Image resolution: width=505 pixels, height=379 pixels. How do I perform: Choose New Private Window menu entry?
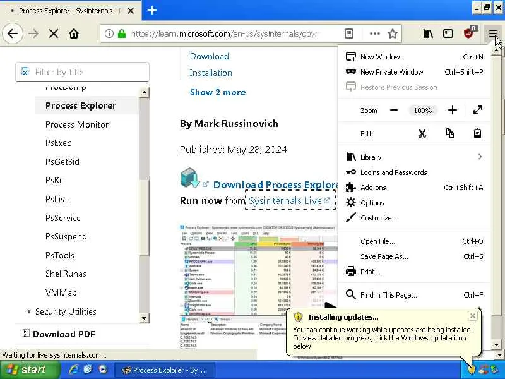pos(414,72)
